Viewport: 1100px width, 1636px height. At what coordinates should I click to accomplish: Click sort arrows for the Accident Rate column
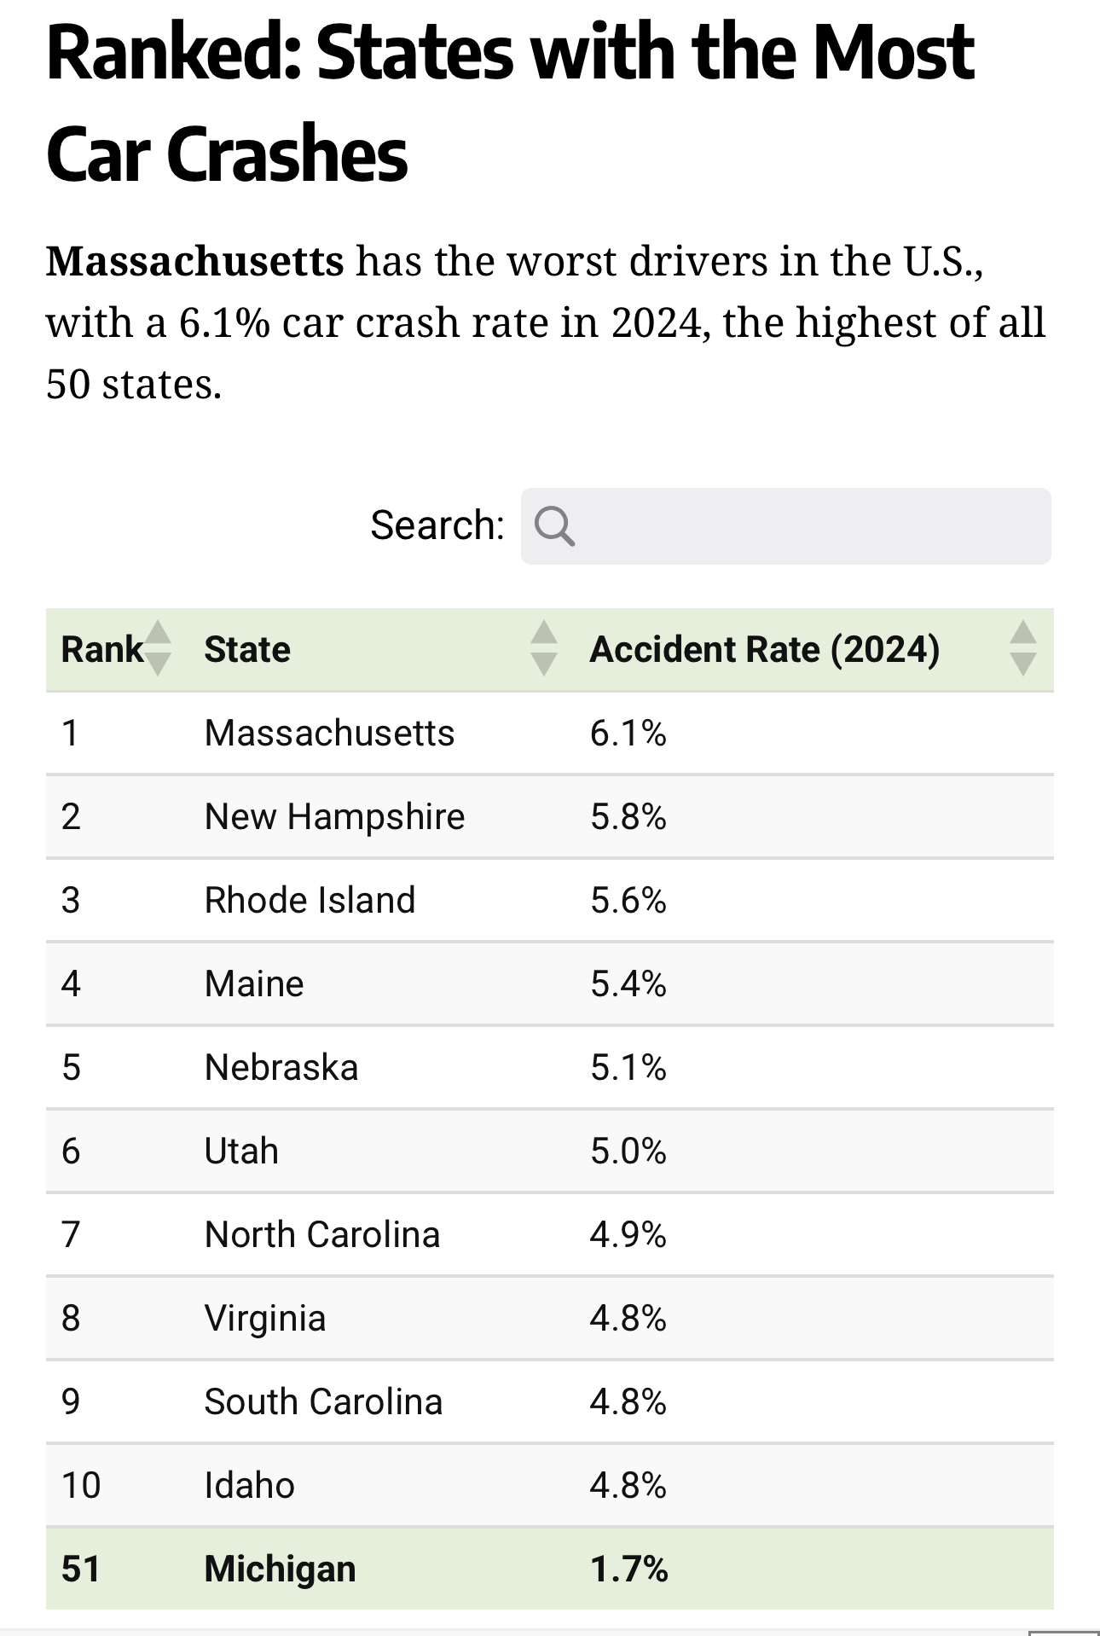click(x=1022, y=649)
